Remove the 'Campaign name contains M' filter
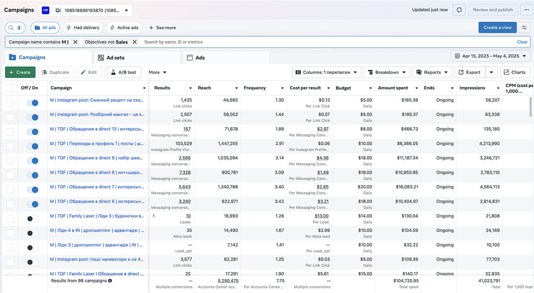This screenshot has height=293, width=534. click(x=76, y=42)
